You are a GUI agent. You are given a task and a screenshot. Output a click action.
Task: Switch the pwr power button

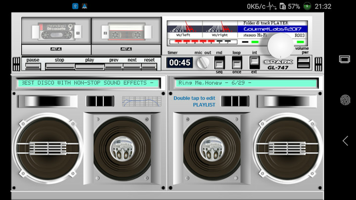303,62
